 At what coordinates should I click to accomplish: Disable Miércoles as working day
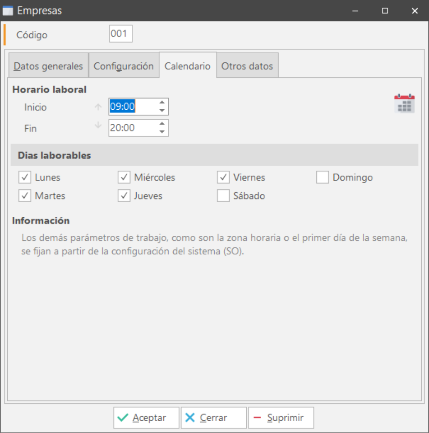click(124, 177)
